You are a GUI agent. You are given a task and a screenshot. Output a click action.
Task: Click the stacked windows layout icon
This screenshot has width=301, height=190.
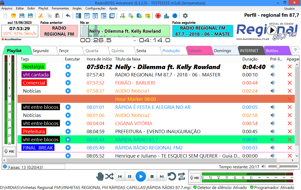click(112, 16)
